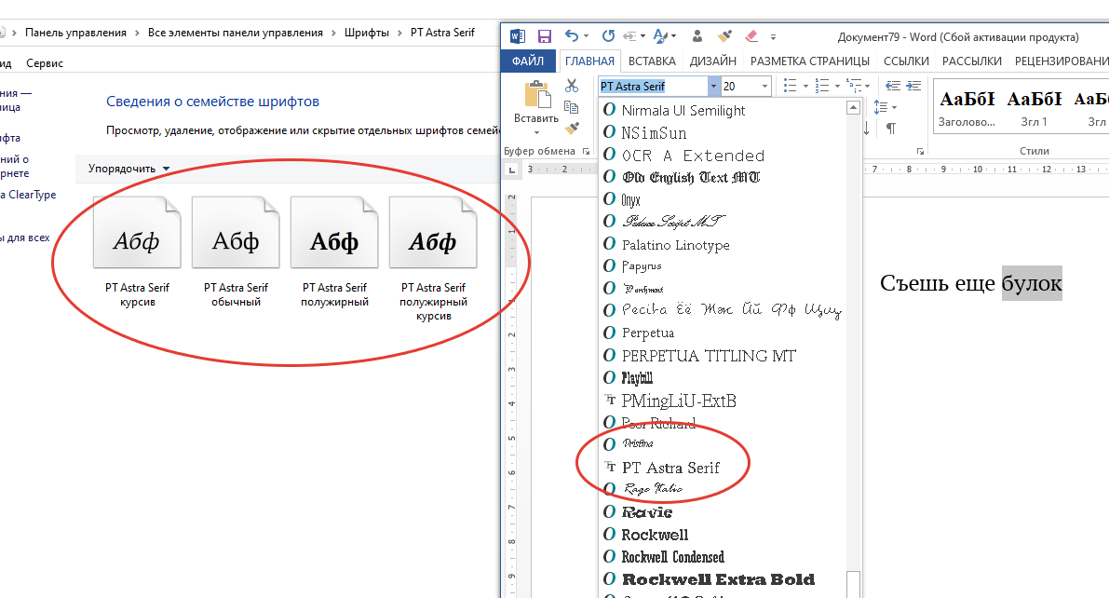Open the paragraph group dialog launcher

920,151
